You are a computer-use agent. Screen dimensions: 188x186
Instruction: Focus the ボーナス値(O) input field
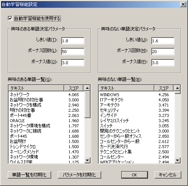(73, 63)
